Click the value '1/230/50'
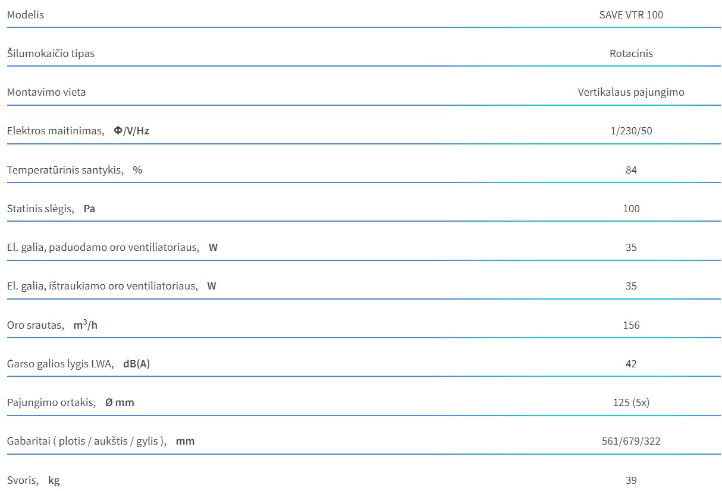This screenshot has width=722, height=491. (x=631, y=131)
